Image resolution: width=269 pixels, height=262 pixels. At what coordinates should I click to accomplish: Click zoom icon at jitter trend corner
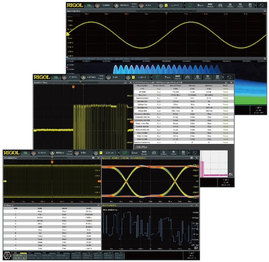point(196,248)
